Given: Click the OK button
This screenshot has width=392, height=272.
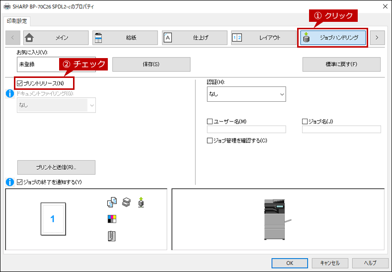Looking at the screenshot, I should [x=290, y=263].
